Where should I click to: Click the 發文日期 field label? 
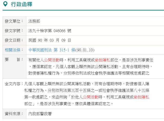14,40
